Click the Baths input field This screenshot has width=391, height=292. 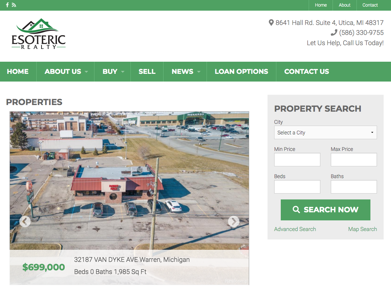tap(354, 187)
